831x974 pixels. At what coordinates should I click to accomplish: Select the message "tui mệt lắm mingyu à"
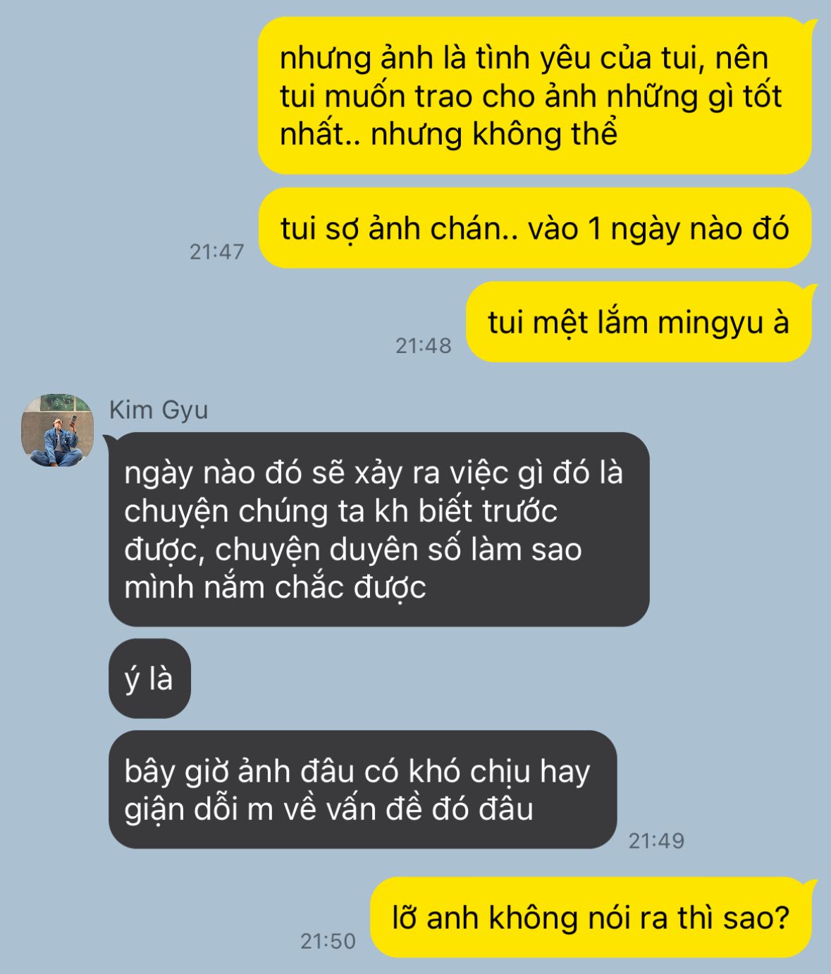(639, 322)
